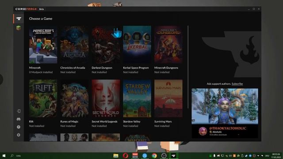
Task: Select the Secret World Legends cover
Action: (106, 98)
